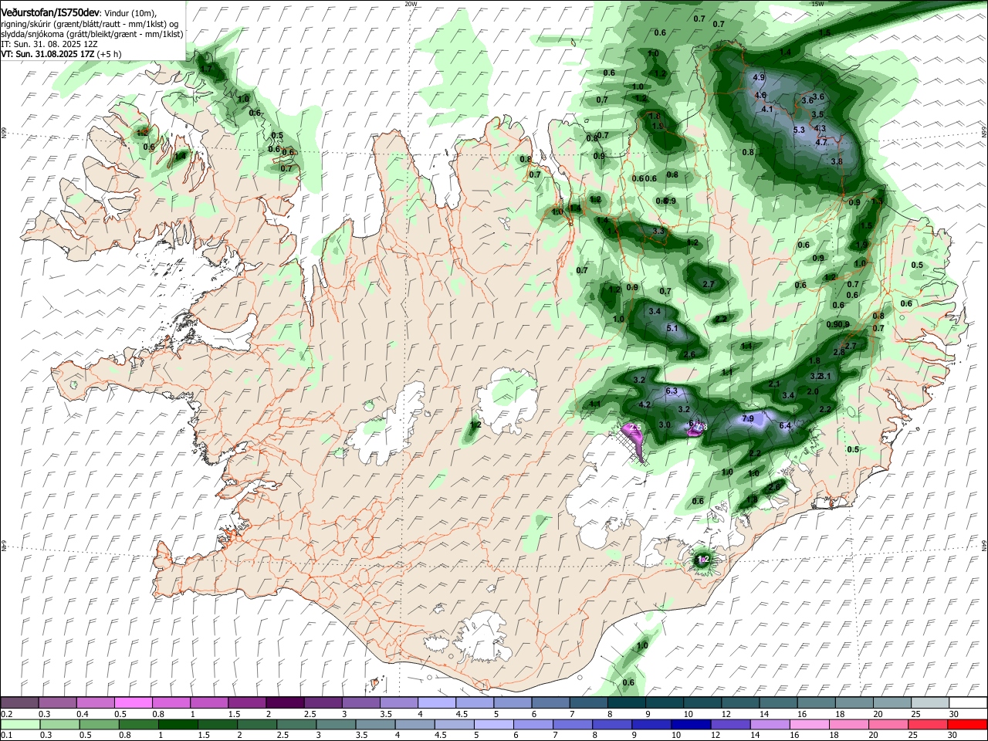Click the 'Veðurstofan/IS750dev' title text
Viewport: 988px width, 741px height.
click(50, 13)
